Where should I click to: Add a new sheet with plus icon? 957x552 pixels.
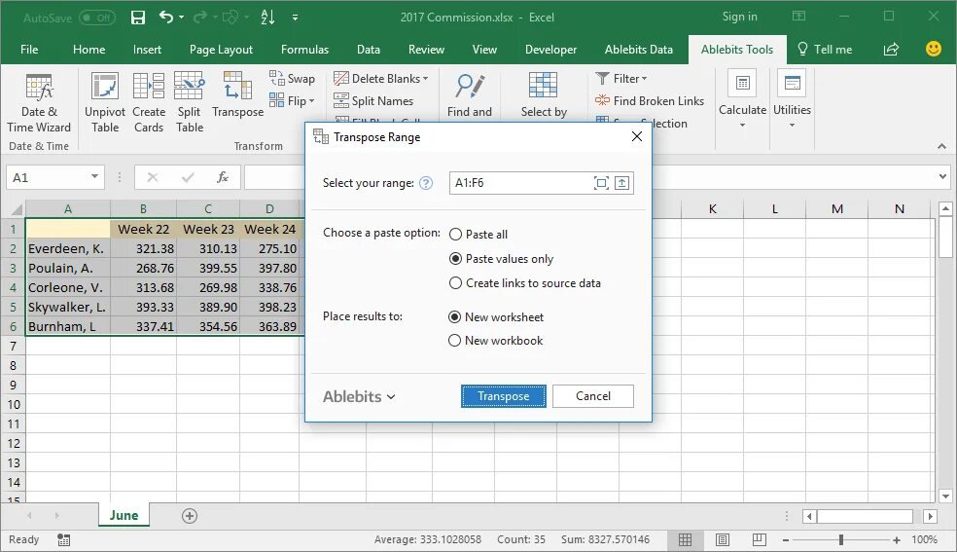click(190, 516)
